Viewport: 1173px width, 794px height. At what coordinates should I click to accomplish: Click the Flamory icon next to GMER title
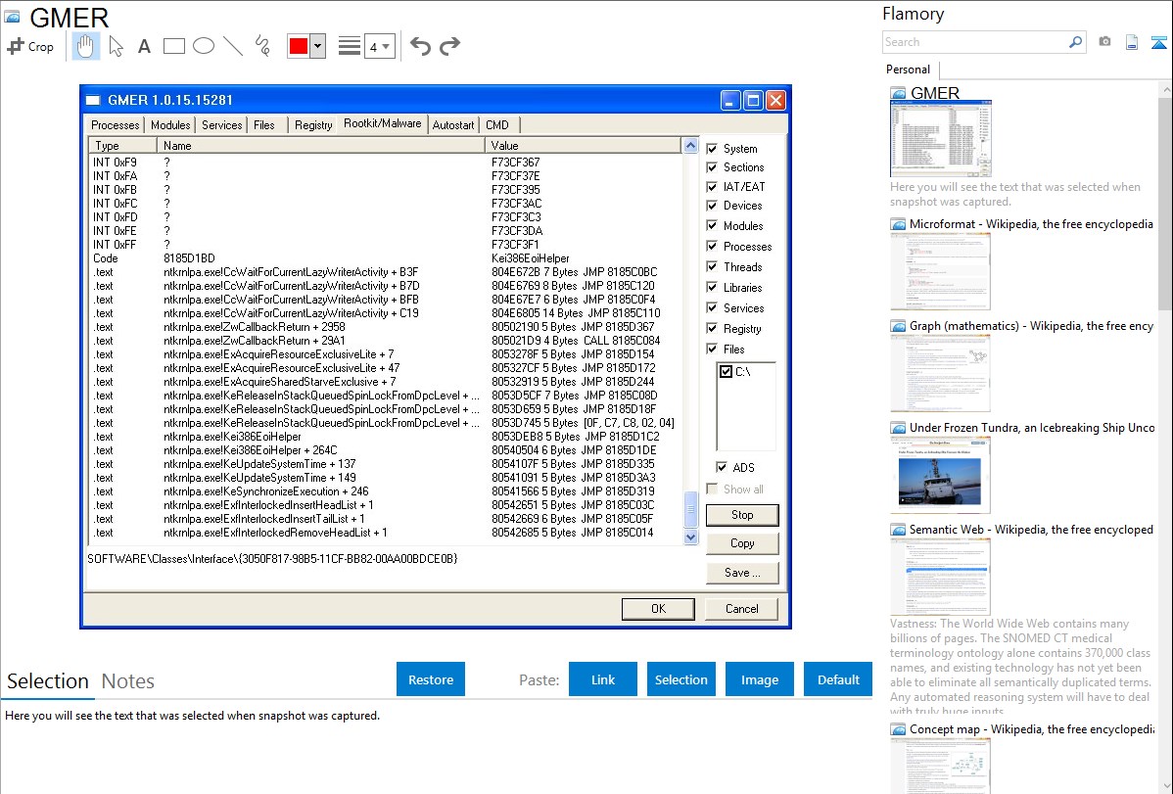click(x=11, y=17)
